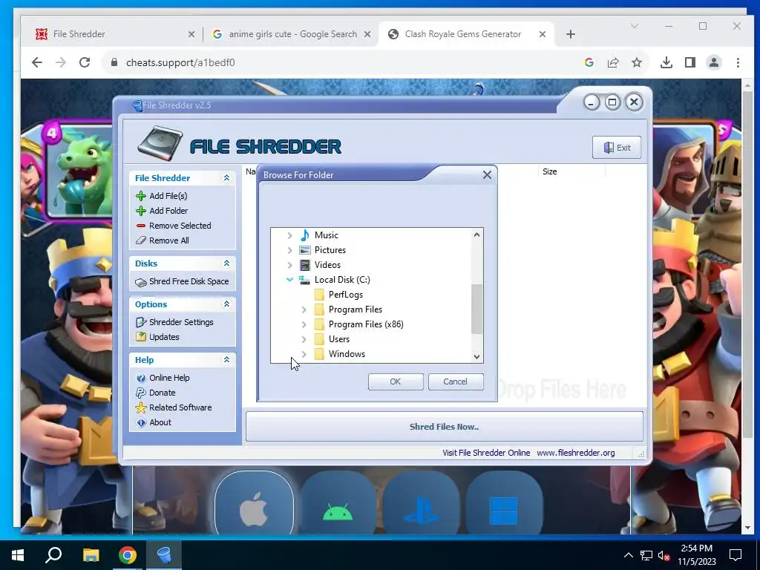Screen dimensions: 760x570
Task: Click the Exit button in File Shredder
Action: [x=617, y=148]
